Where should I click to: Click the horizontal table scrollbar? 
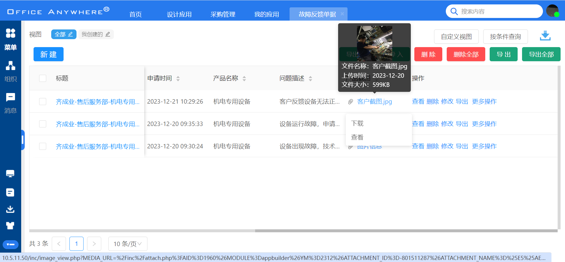tap(406, 231)
